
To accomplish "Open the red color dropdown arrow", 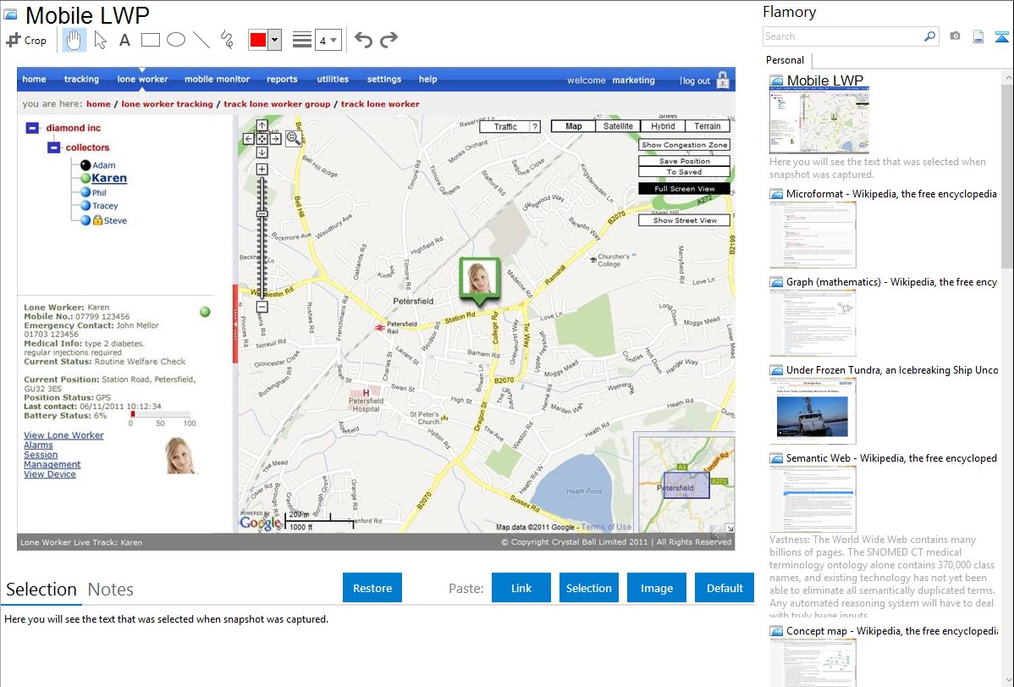I will click(274, 40).
